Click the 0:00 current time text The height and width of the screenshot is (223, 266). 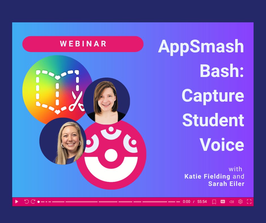[186, 201]
